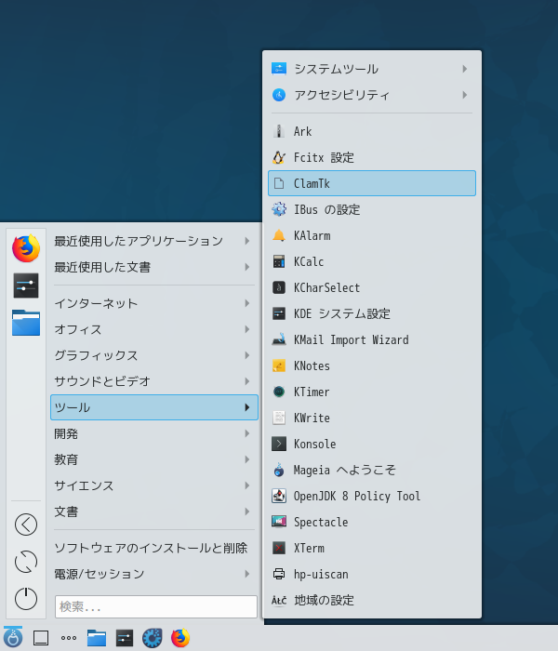Click the KMail Import Wizard icon
Viewport: 558px width, 651px height.
[279, 339]
